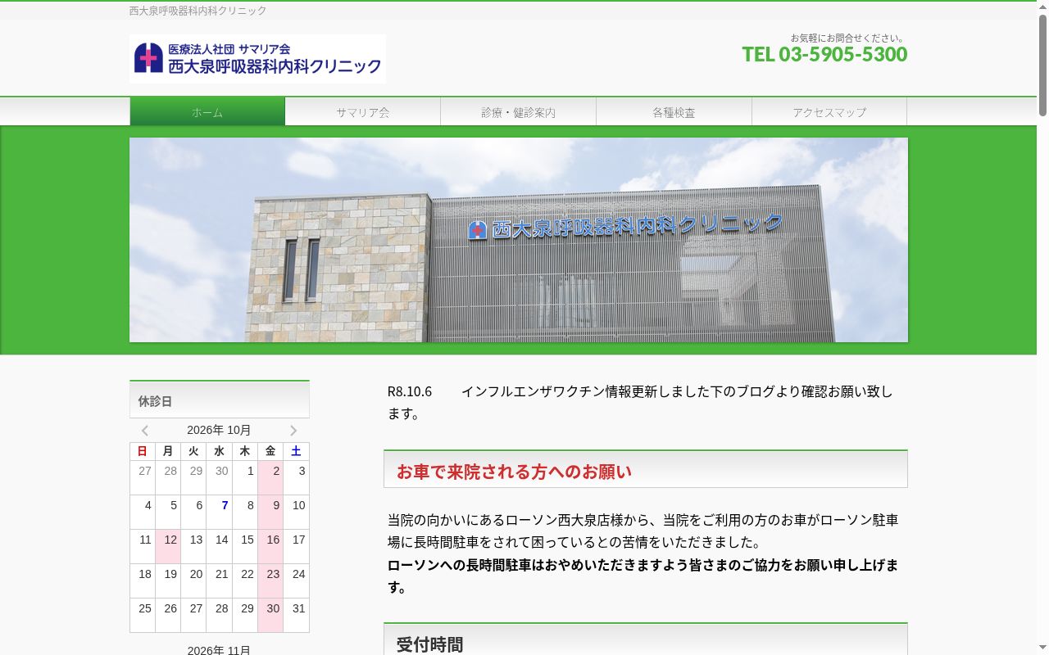Click the clinic building banner image
The width and height of the screenshot is (1049, 655).
point(519,240)
